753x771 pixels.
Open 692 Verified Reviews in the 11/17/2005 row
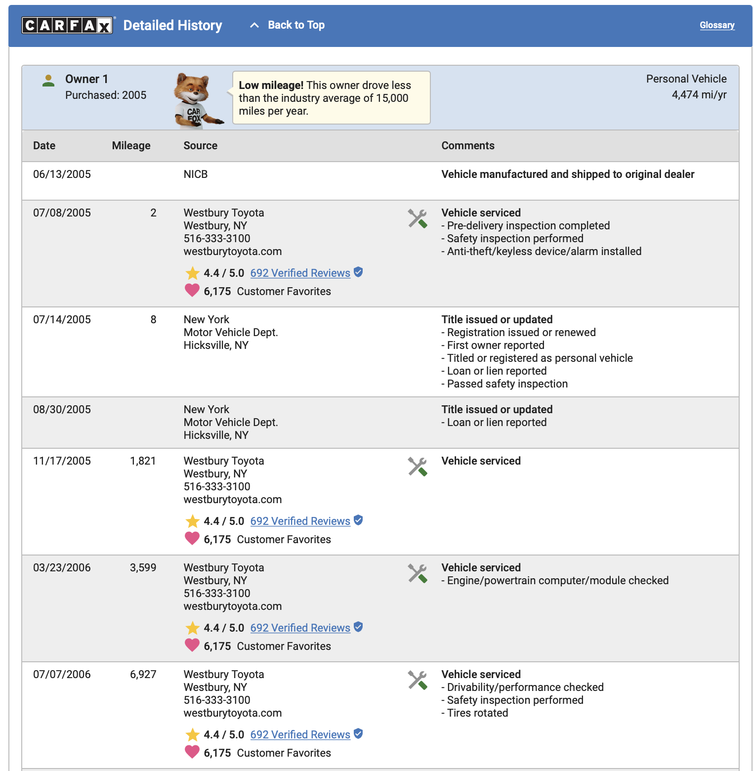(300, 521)
